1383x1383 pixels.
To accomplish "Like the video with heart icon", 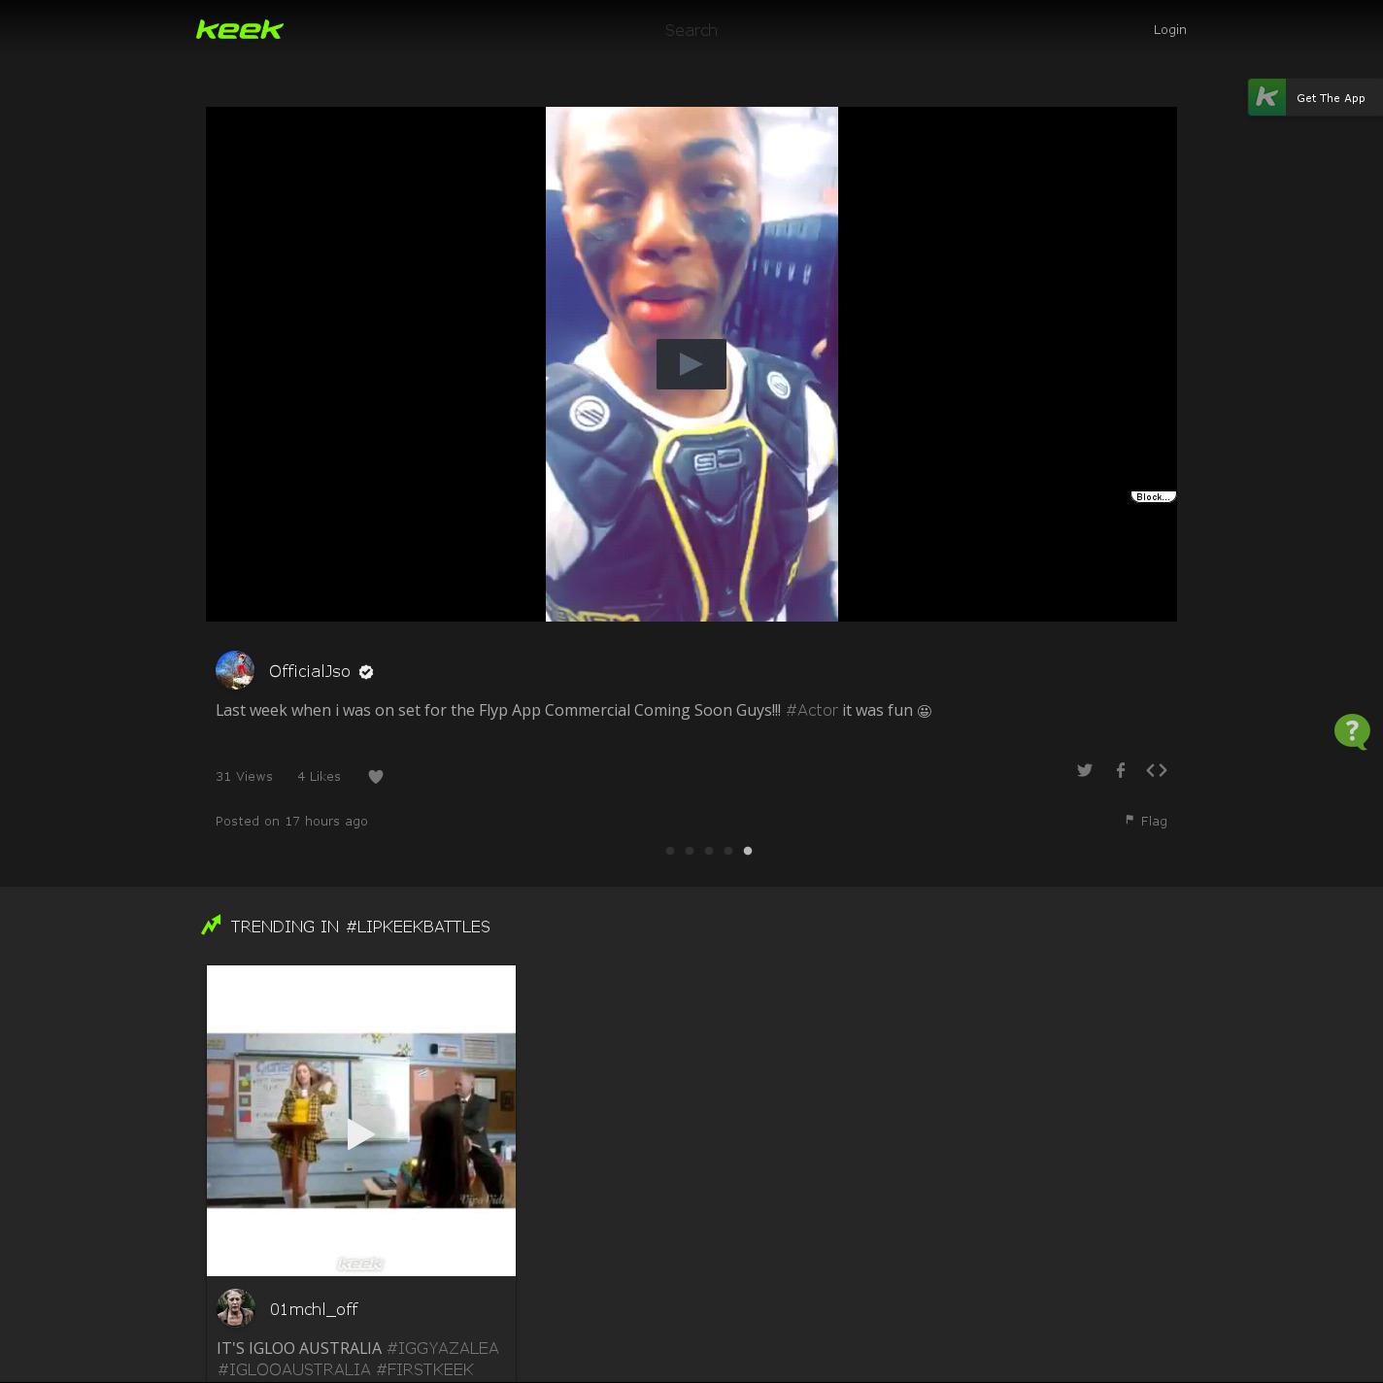I will pos(376,776).
